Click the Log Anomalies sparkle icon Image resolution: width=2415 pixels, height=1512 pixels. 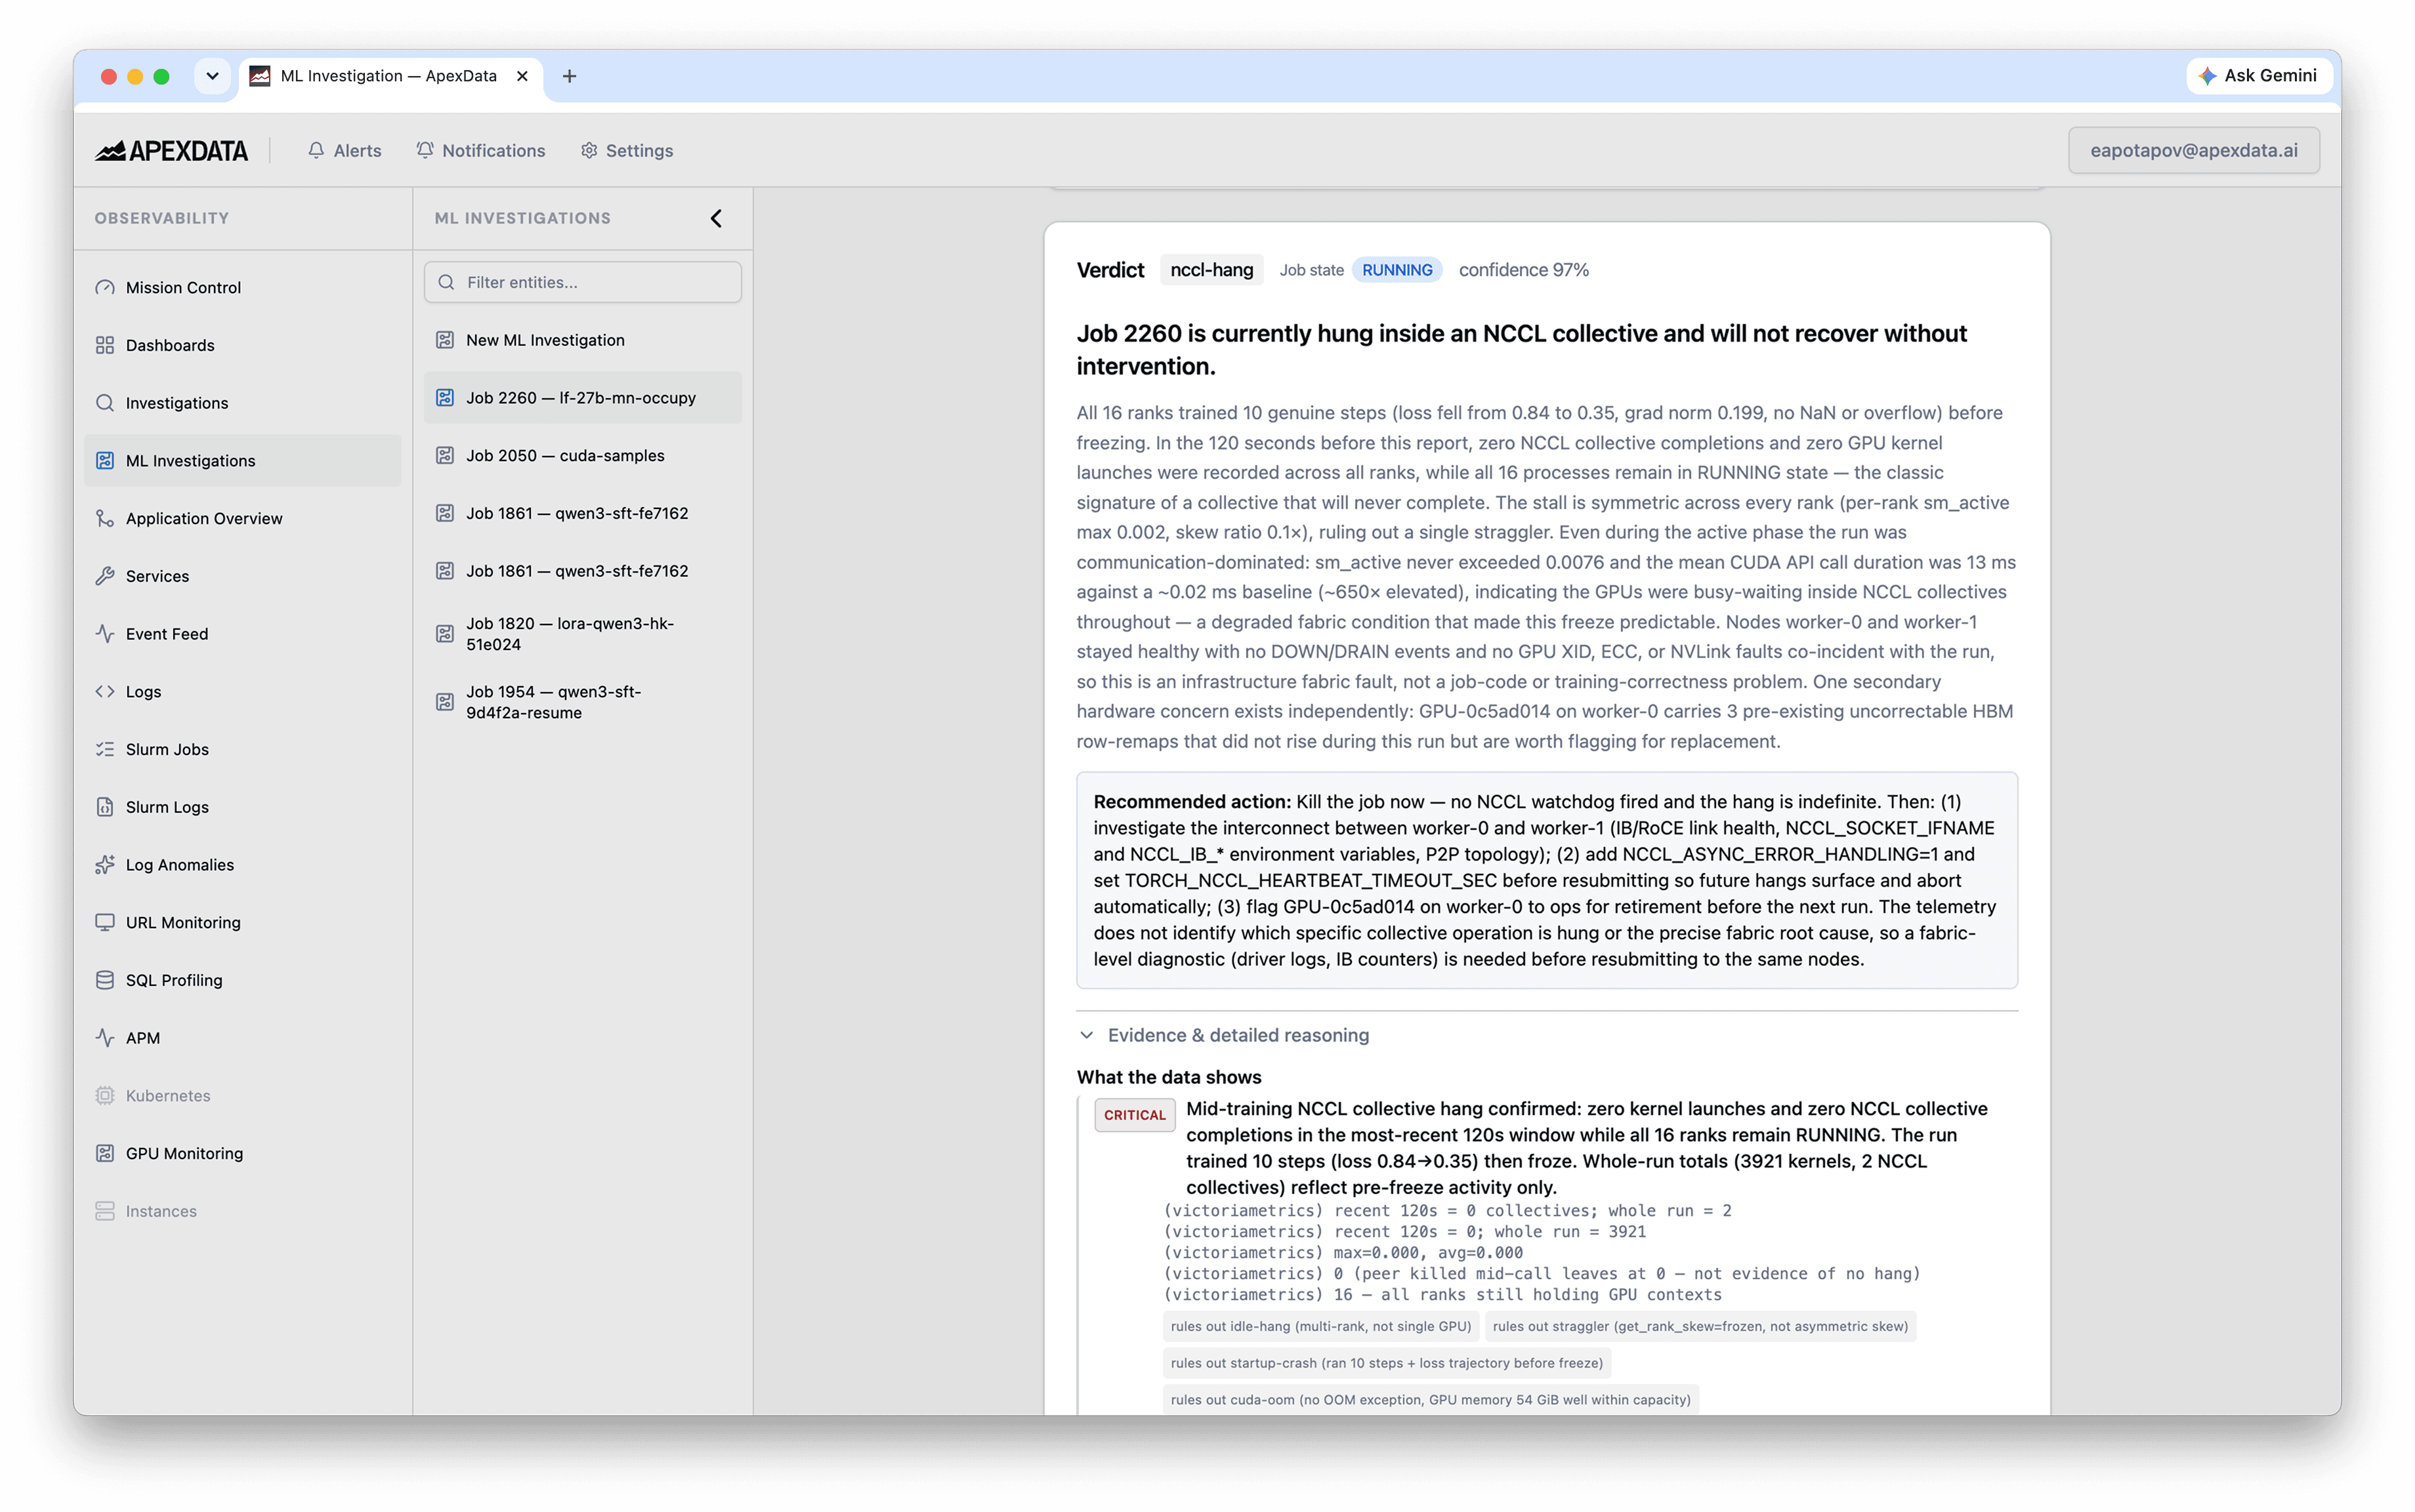[105, 865]
